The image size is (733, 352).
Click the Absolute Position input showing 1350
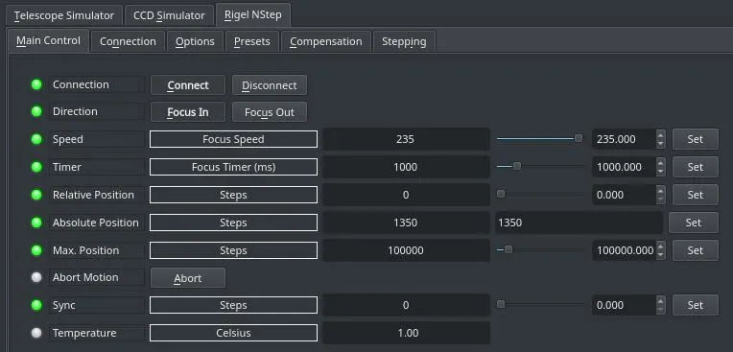tap(579, 223)
